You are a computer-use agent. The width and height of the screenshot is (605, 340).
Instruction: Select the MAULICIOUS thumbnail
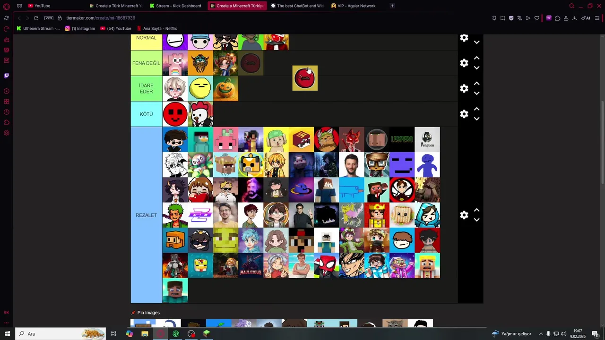pyautogui.click(x=251, y=265)
